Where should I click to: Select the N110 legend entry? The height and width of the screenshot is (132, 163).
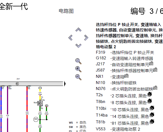click(116, 83)
